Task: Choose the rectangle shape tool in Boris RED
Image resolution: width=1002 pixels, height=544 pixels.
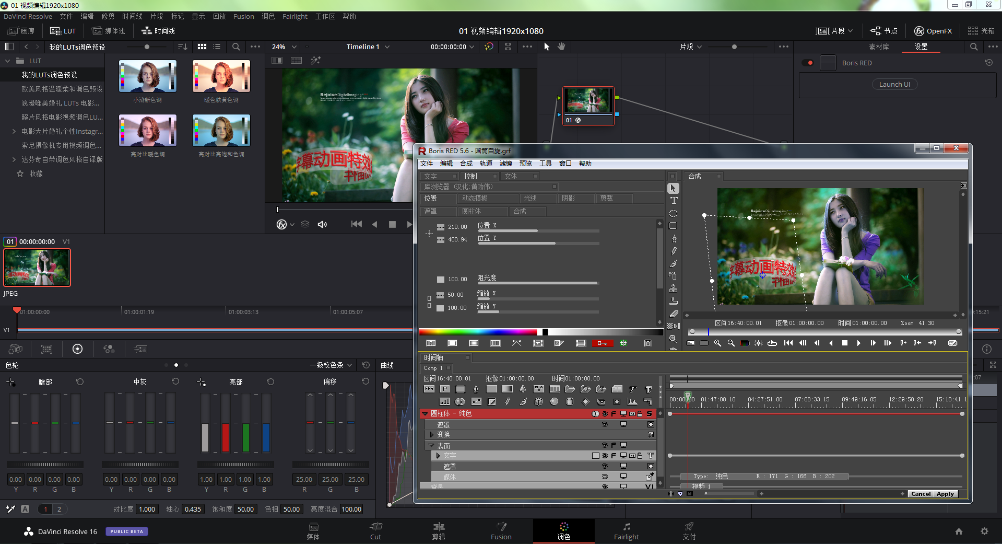Action: tap(674, 226)
